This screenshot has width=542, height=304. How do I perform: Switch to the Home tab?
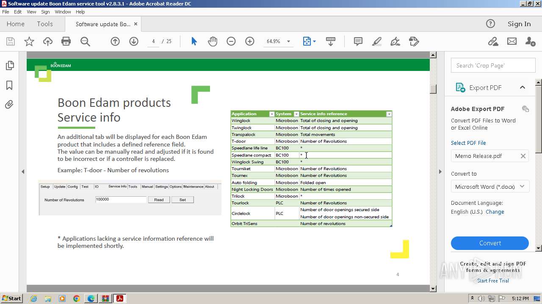pos(16,24)
